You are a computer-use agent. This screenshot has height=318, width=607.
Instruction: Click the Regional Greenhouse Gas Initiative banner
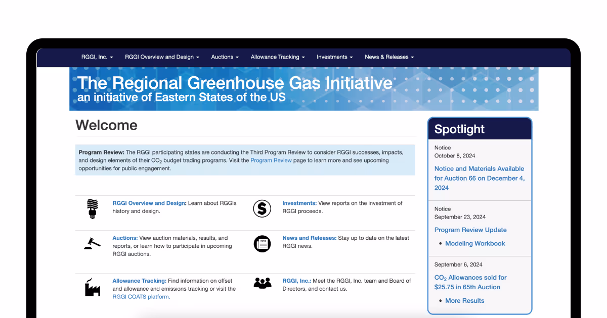click(303, 89)
